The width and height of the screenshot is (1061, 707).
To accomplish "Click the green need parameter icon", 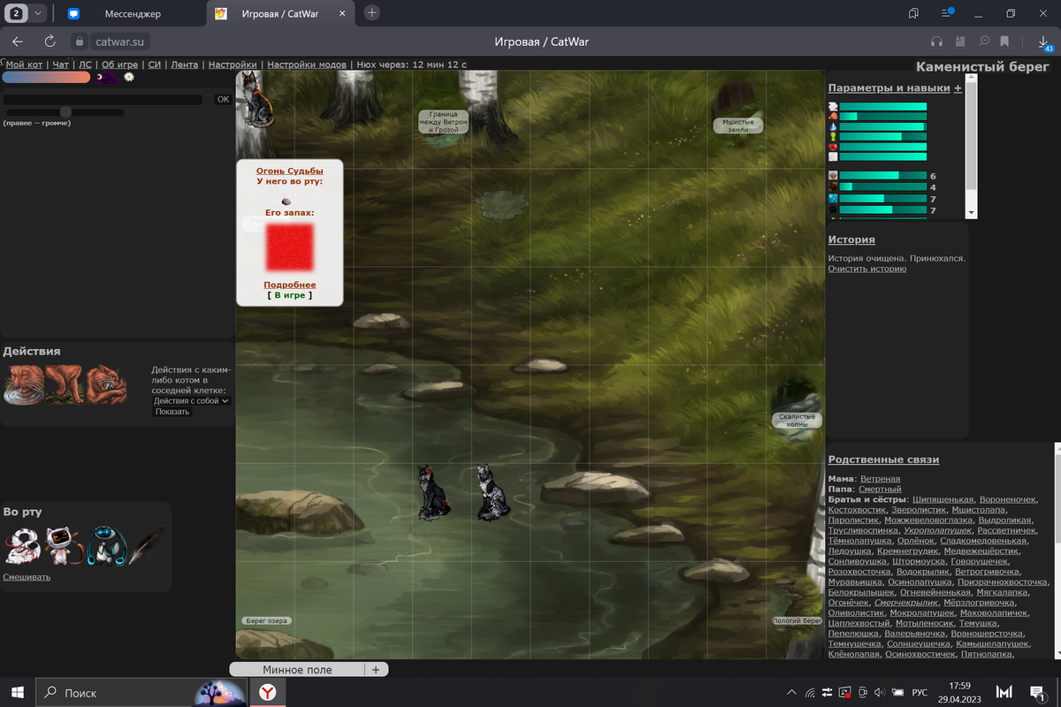I will point(833,137).
